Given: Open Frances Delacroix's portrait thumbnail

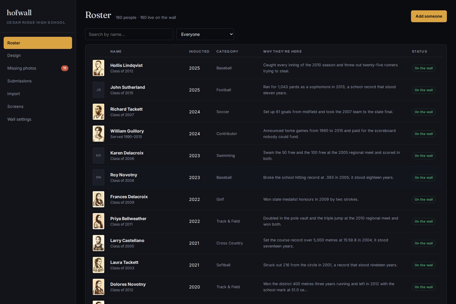Looking at the screenshot, I should click(x=98, y=199).
